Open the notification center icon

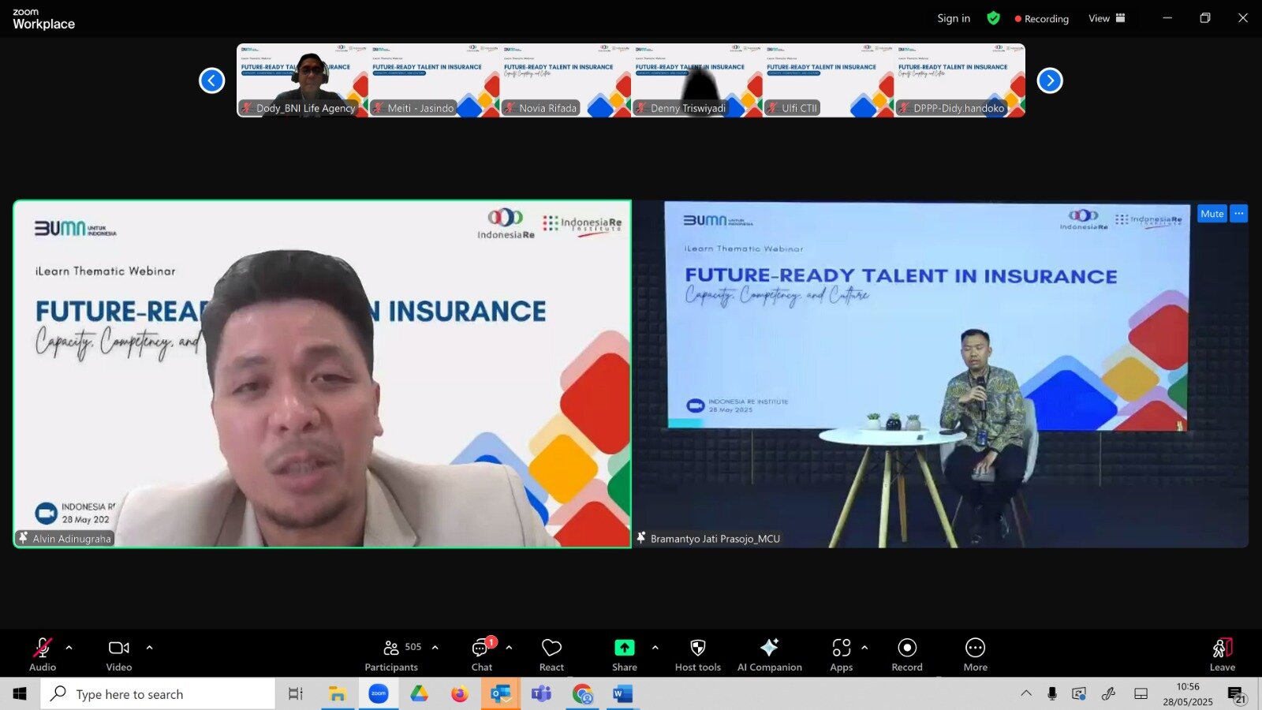[1236, 694]
